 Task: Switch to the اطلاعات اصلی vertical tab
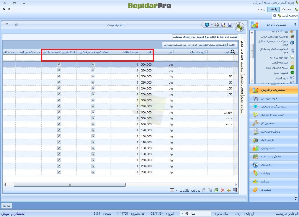[x=242, y=50]
